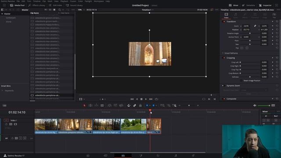The width and height of the screenshot is (281, 158).
Task: Toggle the Linked Selection chain icon
Action: (x=134, y=105)
